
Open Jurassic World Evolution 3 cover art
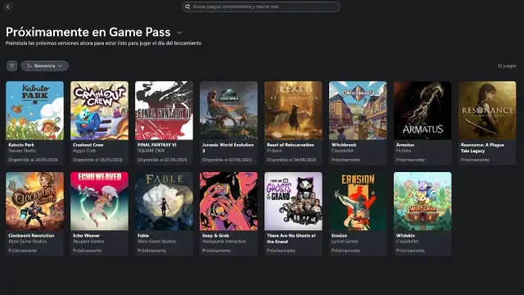[228, 111]
